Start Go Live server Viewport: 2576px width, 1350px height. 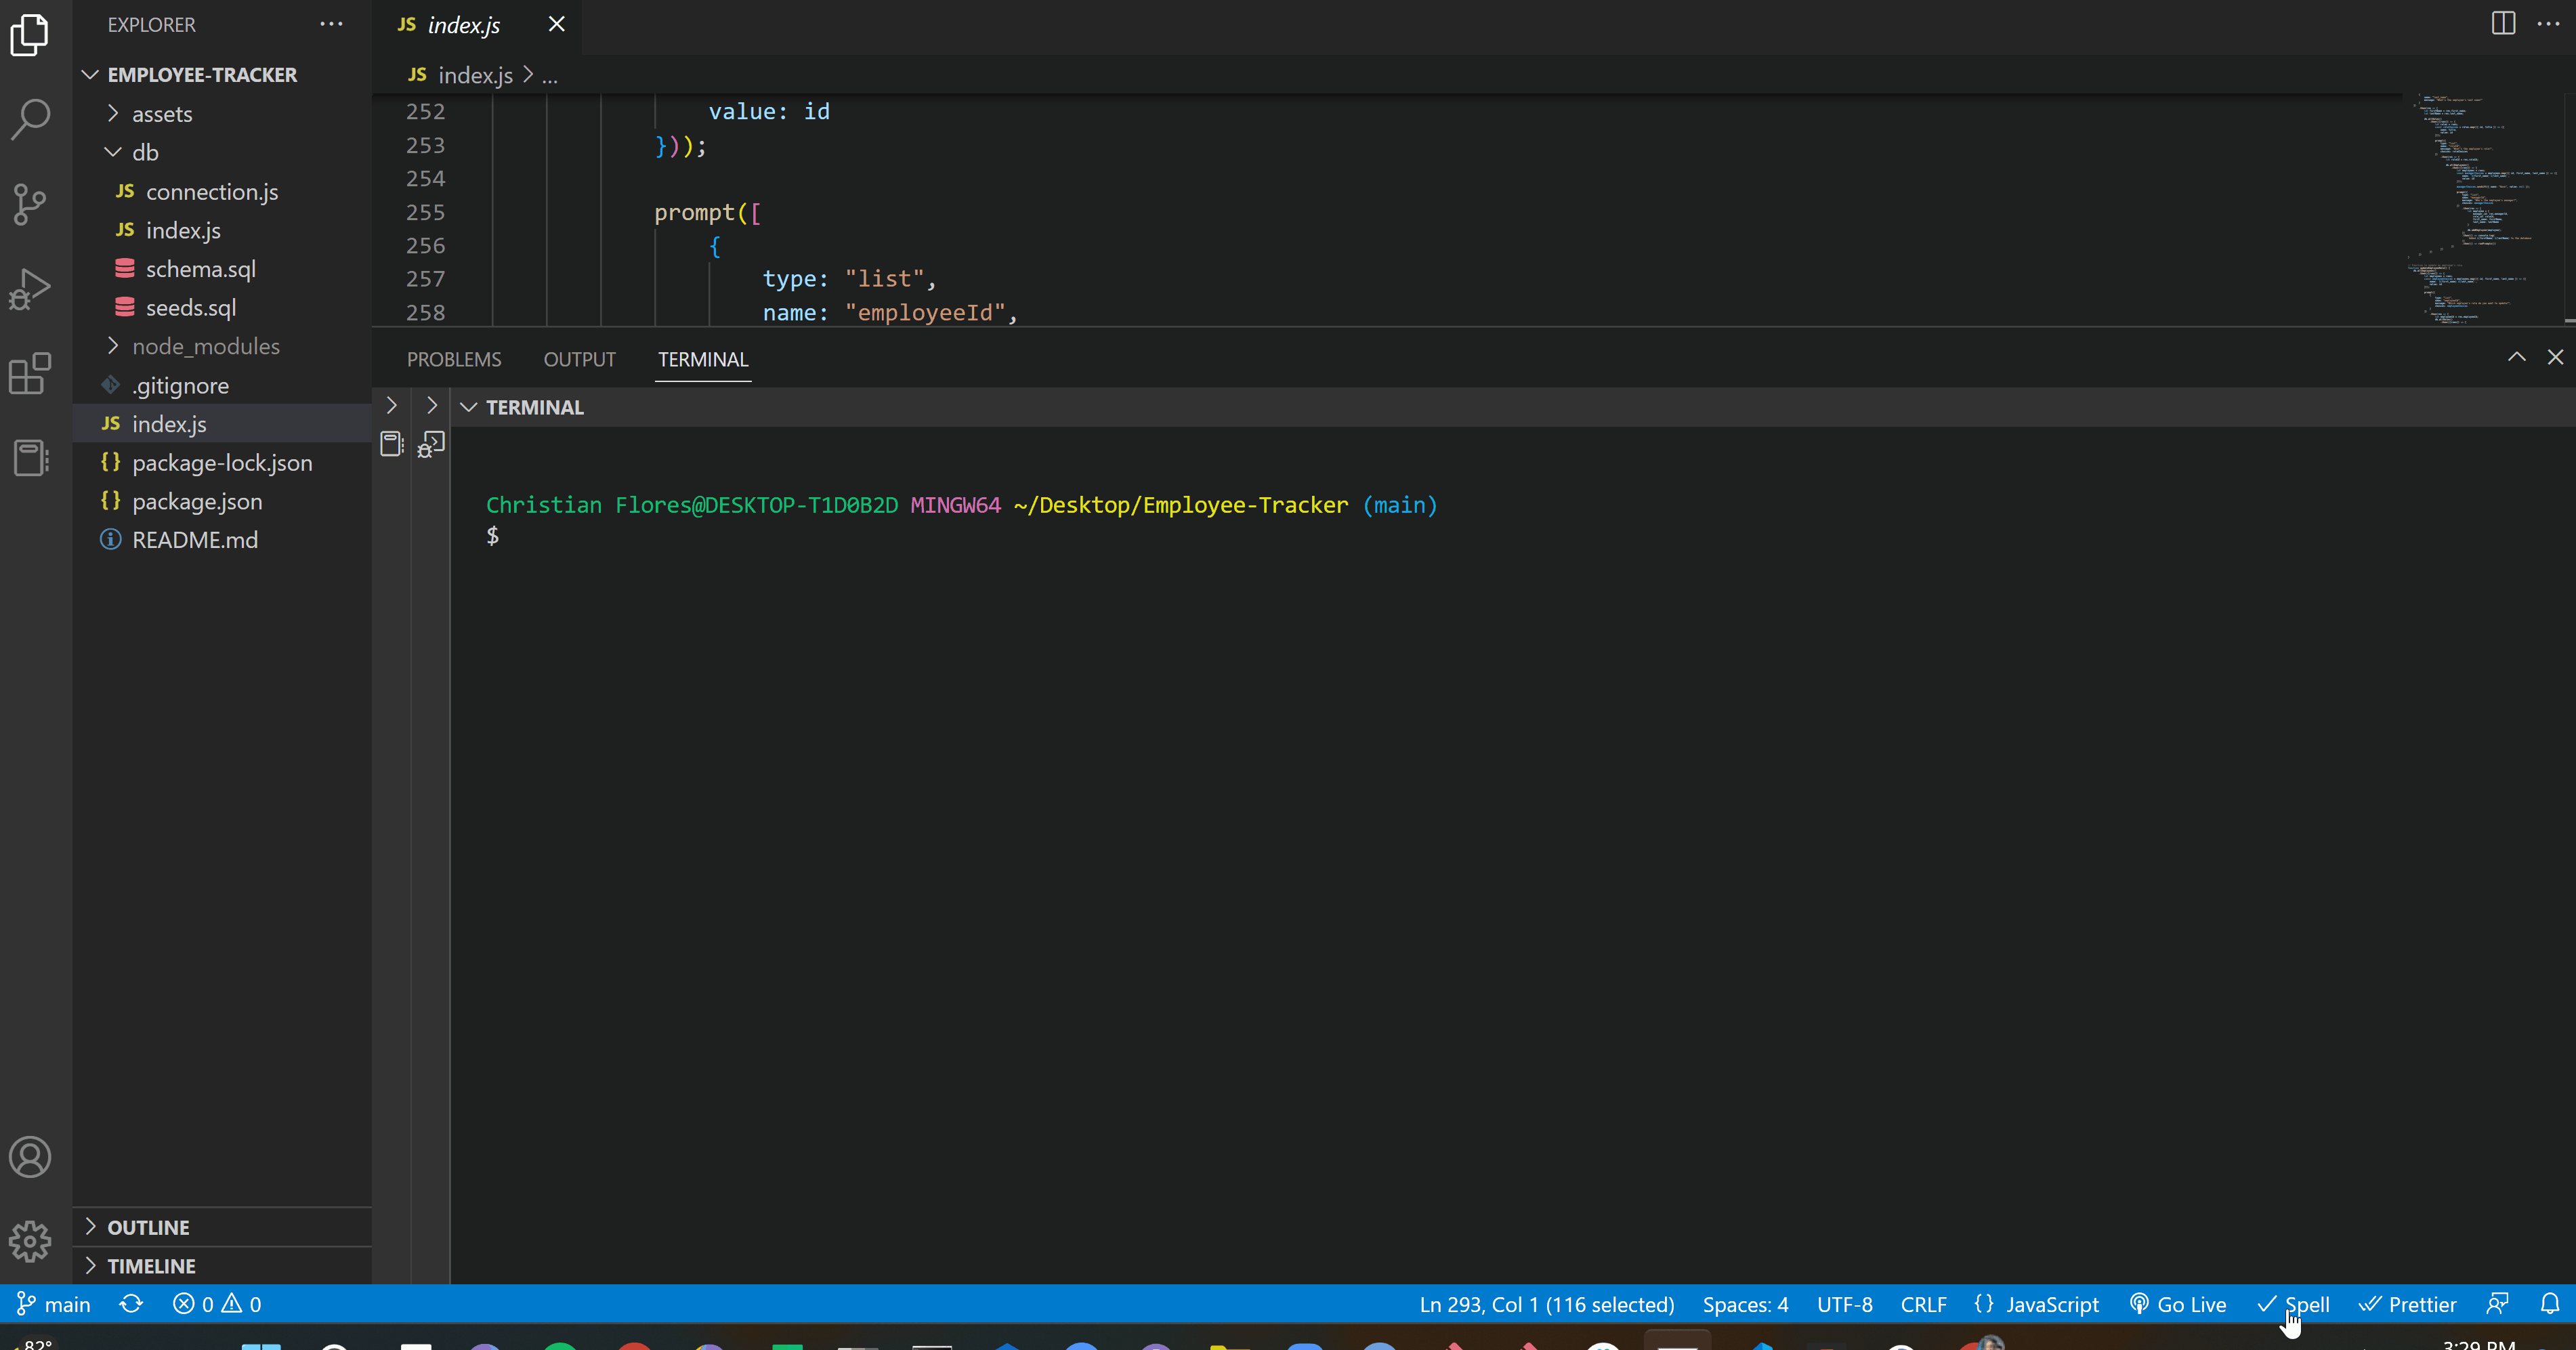pos(2178,1304)
